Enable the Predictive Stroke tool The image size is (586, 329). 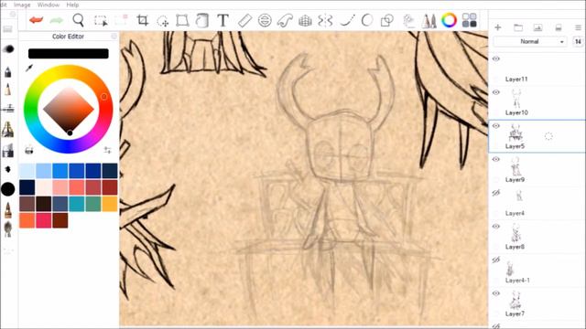pyautogui.click(x=366, y=20)
